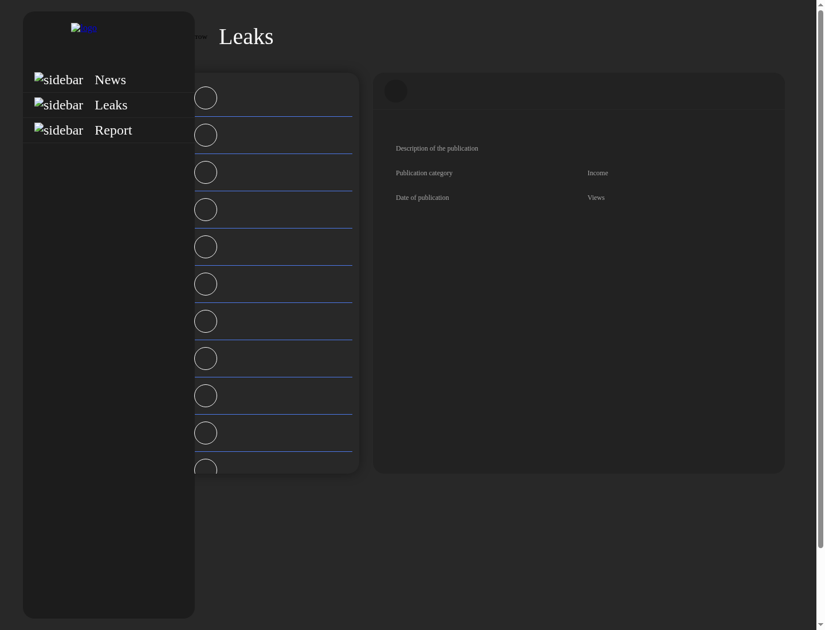825x630 pixels.
Task: Click the sidebar icon beside News
Action: (58, 80)
